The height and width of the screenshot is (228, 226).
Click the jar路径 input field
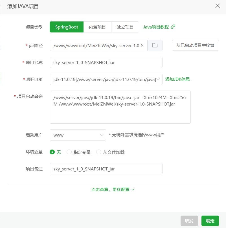98,45
